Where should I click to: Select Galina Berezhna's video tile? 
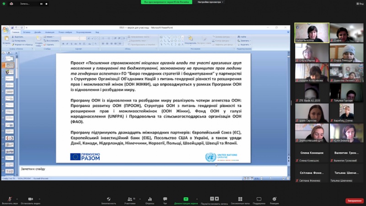point(312,33)
